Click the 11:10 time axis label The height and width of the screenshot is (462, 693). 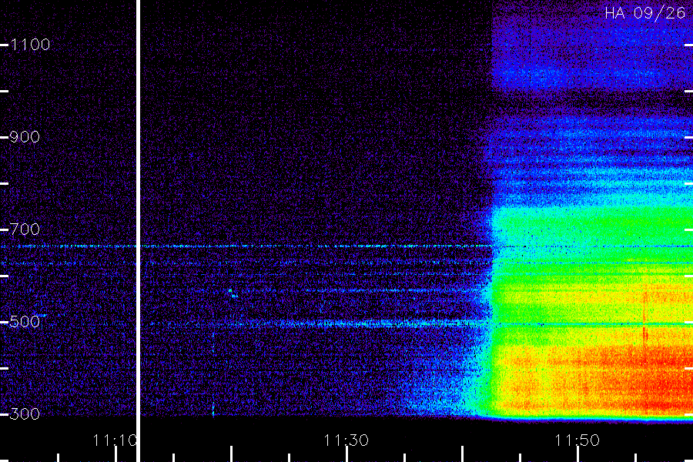tap(115, 440)
